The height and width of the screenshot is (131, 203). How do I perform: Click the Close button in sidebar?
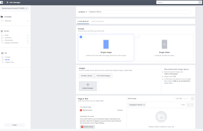[x=14, y=125]
